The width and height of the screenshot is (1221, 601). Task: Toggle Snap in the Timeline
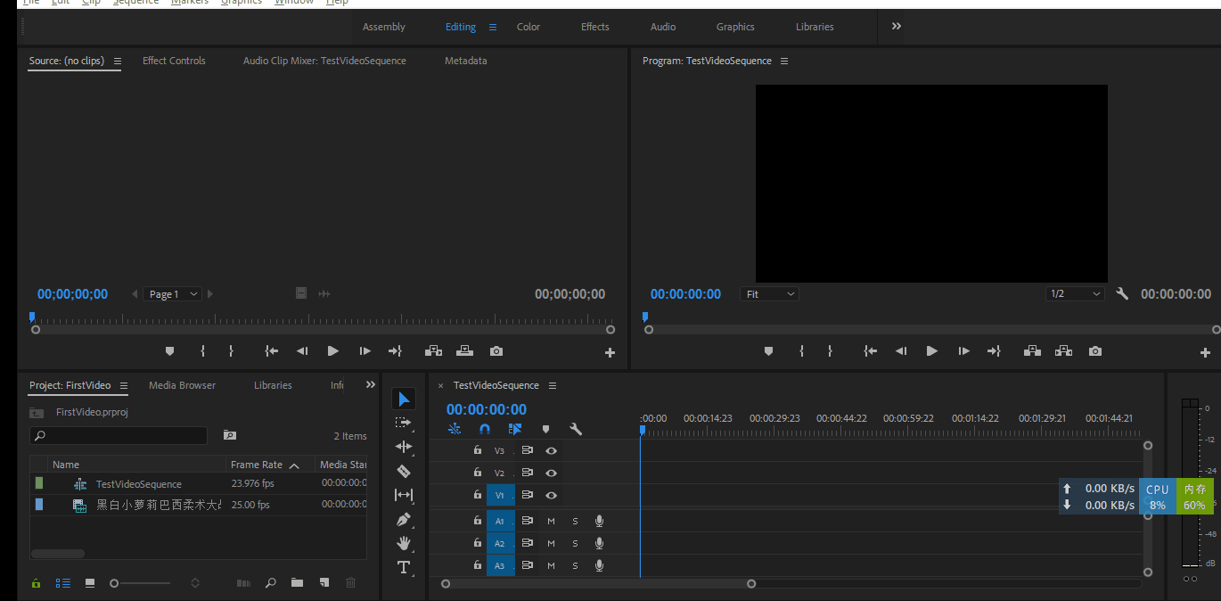(x=485, y=429)
